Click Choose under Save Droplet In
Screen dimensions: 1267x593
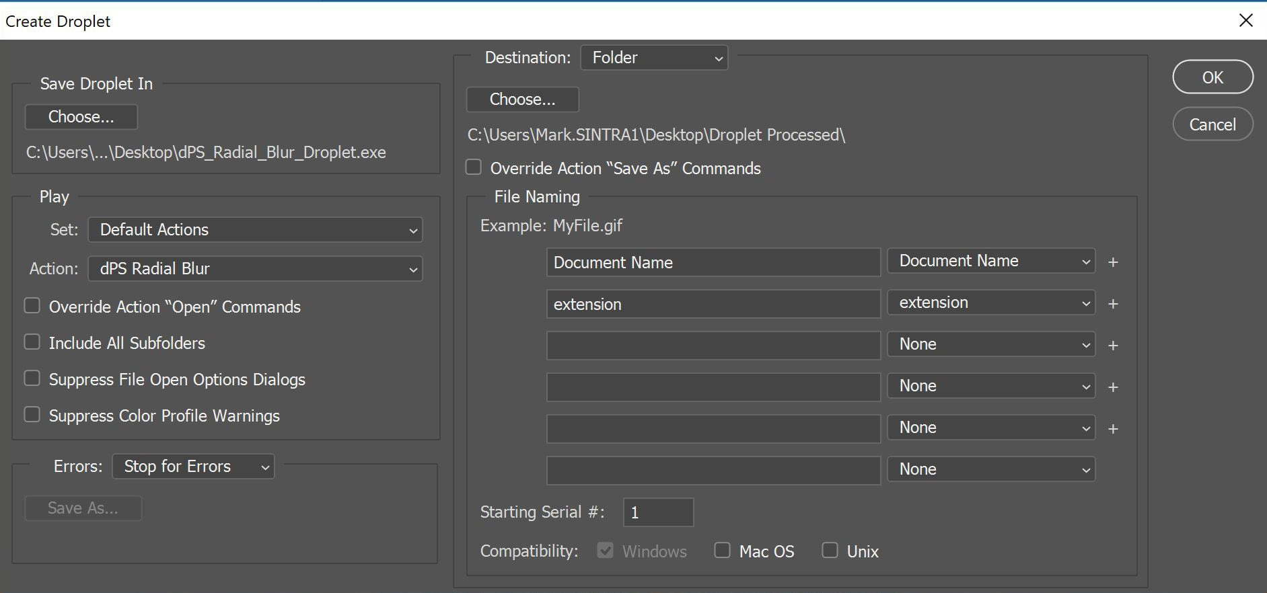(81, 117)
